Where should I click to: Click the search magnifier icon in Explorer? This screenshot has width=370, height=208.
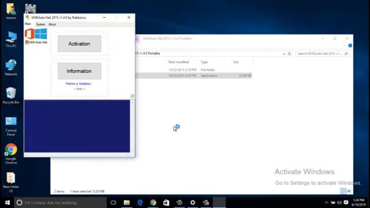tap(346, 54)
